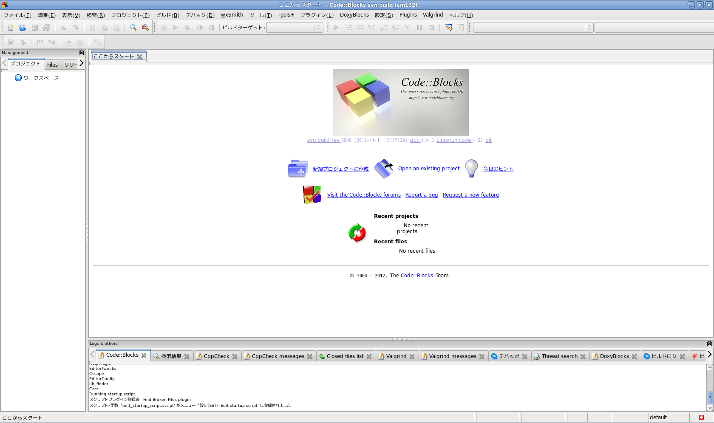Click the DoxyBlocks line comment icon
Screen dimensions: 714x423
(52, 42)
